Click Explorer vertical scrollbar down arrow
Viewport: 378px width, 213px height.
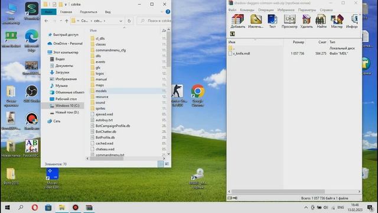pos(168,154)
